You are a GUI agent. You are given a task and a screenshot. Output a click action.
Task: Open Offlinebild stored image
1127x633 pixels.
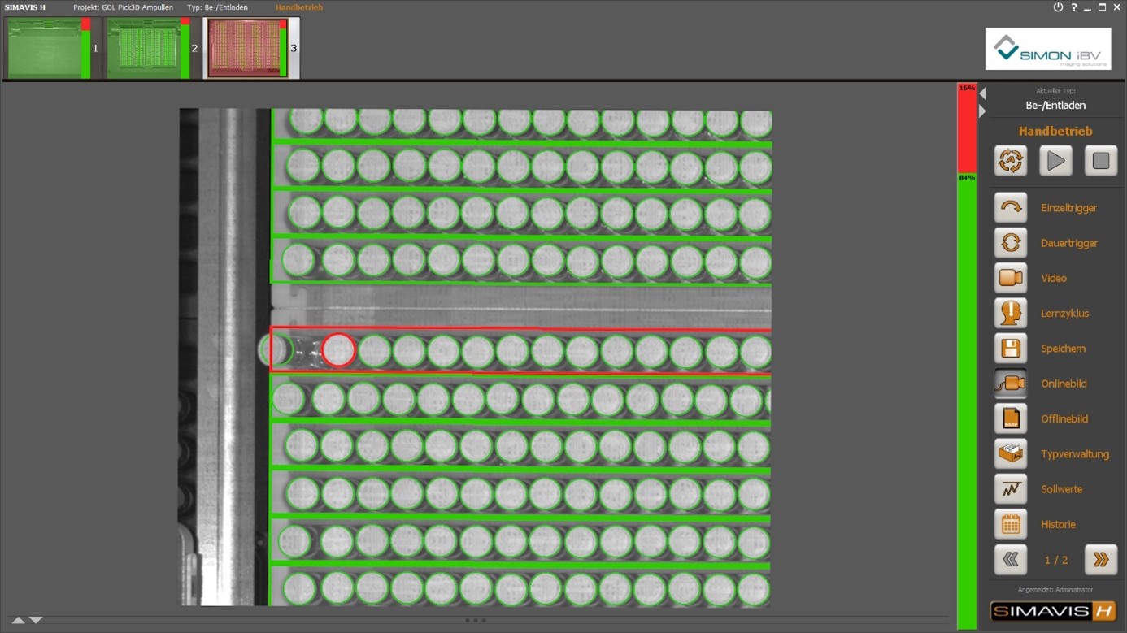(x=1011, y=418)
